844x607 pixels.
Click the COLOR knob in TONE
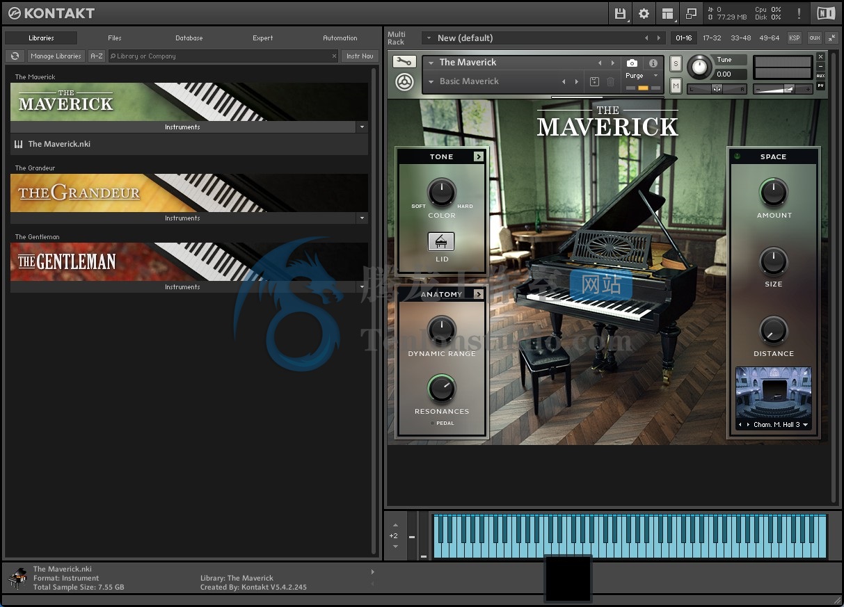441,193
